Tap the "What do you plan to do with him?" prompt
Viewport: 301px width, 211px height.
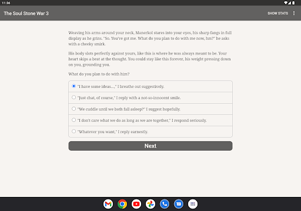99,74
